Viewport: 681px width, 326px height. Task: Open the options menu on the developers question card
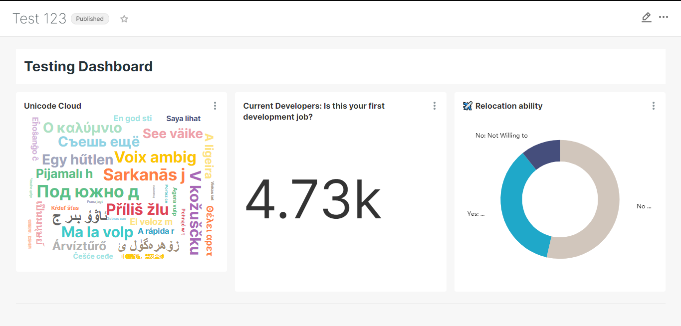click(x=434, y=106)
